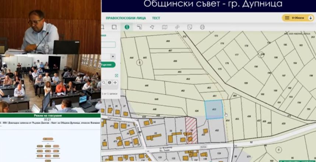Click parcel number 174 on map
The image size is (316, 162).
click(222, 44)
